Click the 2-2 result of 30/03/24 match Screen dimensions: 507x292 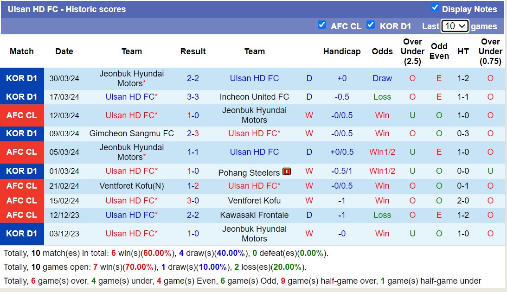pyautogui.click(x=193, y=78)
